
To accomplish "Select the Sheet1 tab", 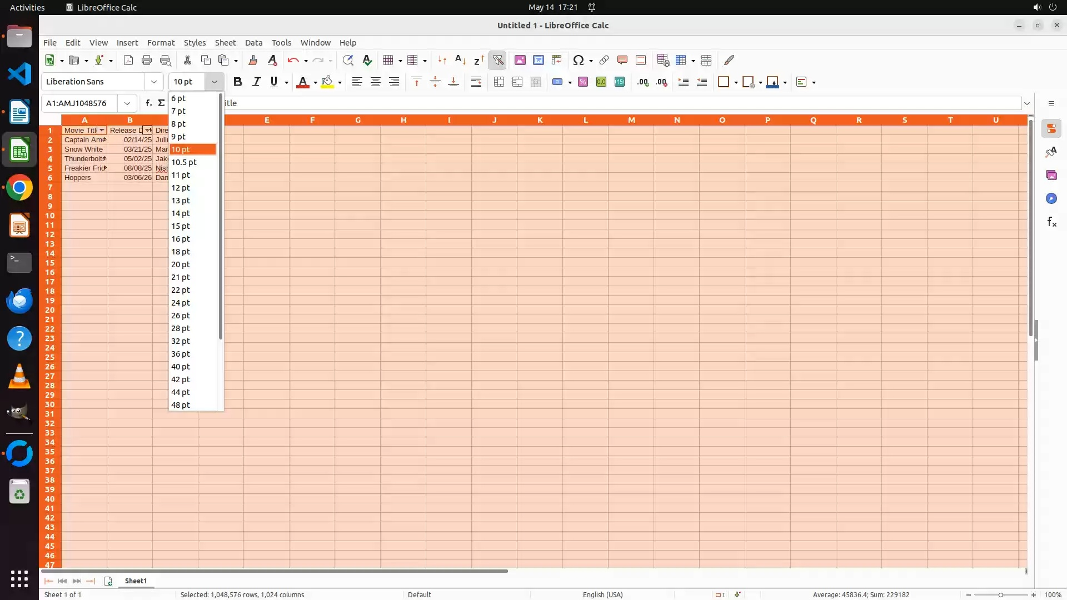I will coord(136,581).
